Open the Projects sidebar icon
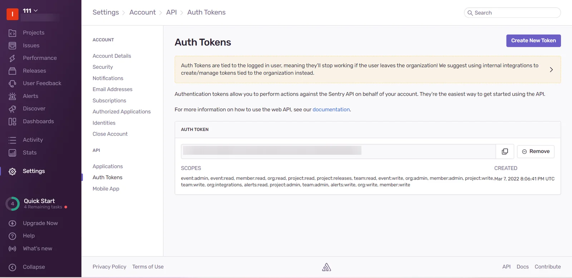The width and height of the screenshot is (572, 278). tap(12, 33)
